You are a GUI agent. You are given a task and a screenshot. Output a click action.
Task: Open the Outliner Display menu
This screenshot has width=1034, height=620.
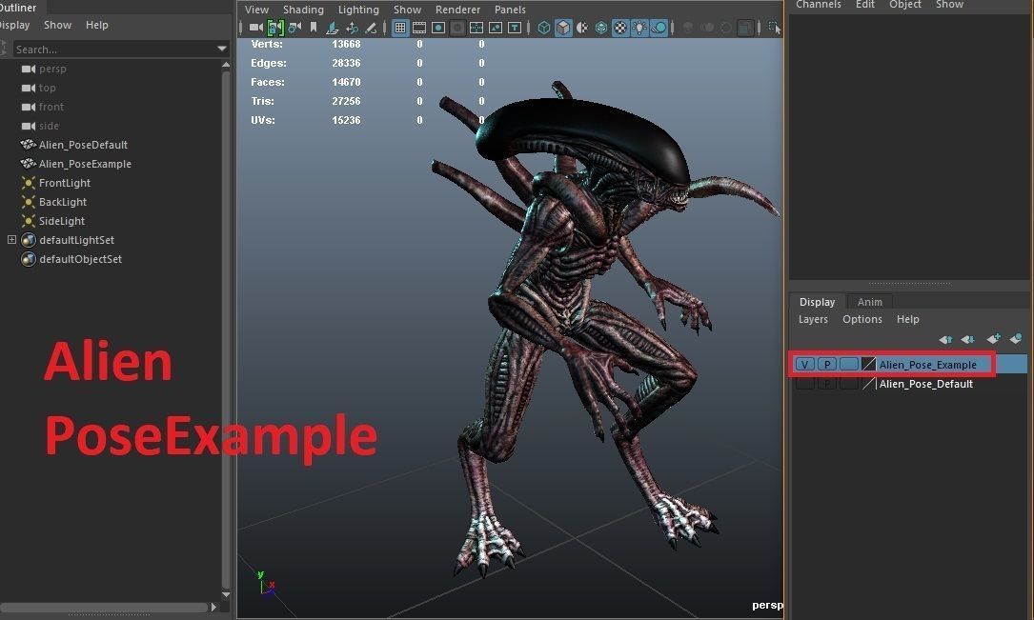pos(14,25)
